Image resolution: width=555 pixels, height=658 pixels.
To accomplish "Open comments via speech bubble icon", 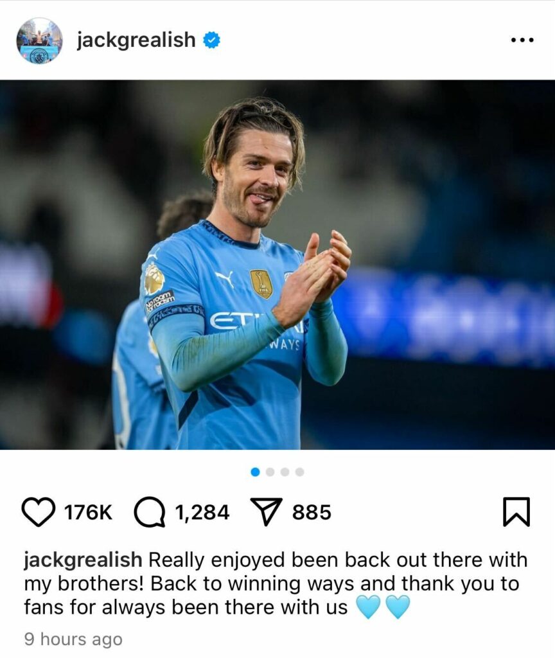I will tap(149, 512).
